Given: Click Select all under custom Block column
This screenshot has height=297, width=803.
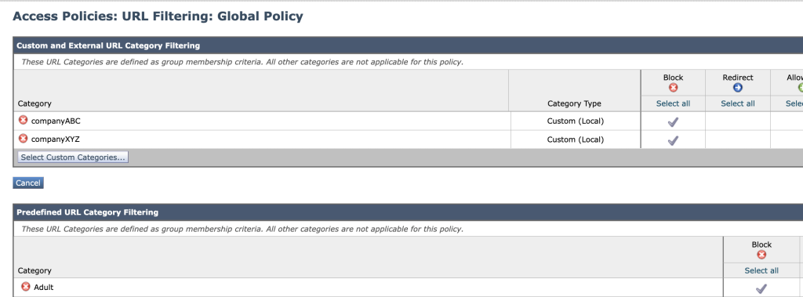Looking at the screenshot, I should pyautogui.click(x=673, y=103).
